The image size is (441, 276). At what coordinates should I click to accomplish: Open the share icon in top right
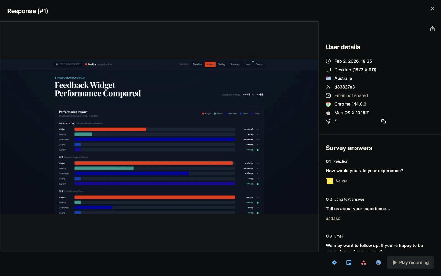tap(432, 29)
